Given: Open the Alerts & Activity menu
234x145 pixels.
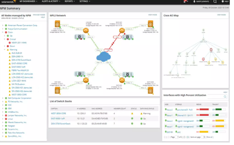Looking at the screenshot, I should (x=51, y=1).
